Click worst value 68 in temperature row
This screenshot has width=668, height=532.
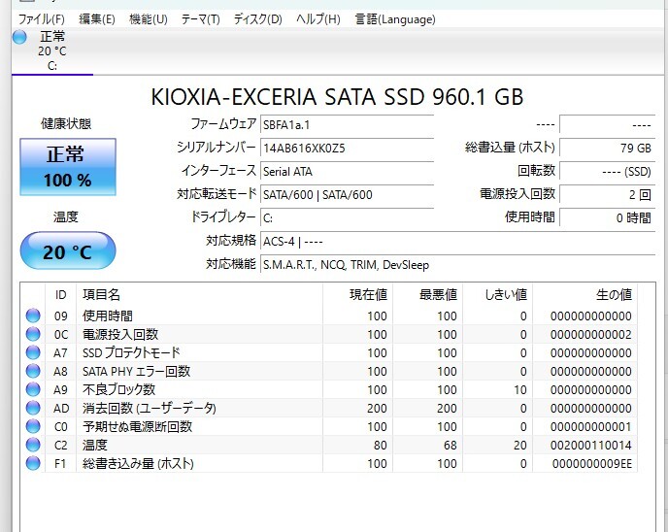451,445
